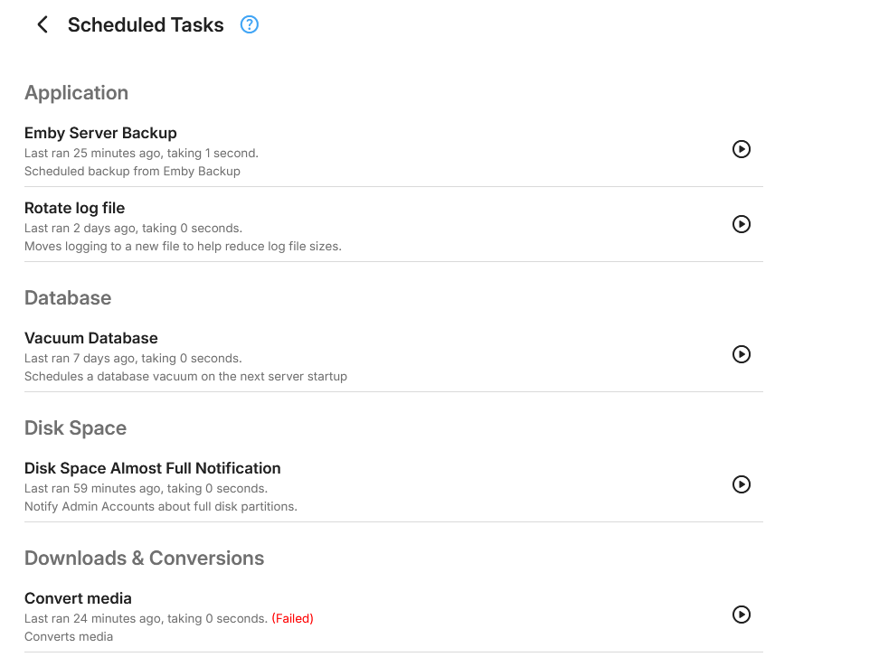Click 'Last ran 24 minutes ago' status text

coord(93,618)
